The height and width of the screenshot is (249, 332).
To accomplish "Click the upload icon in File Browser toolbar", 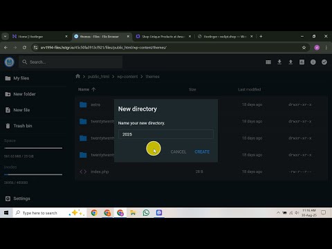I will click(290, 62).
